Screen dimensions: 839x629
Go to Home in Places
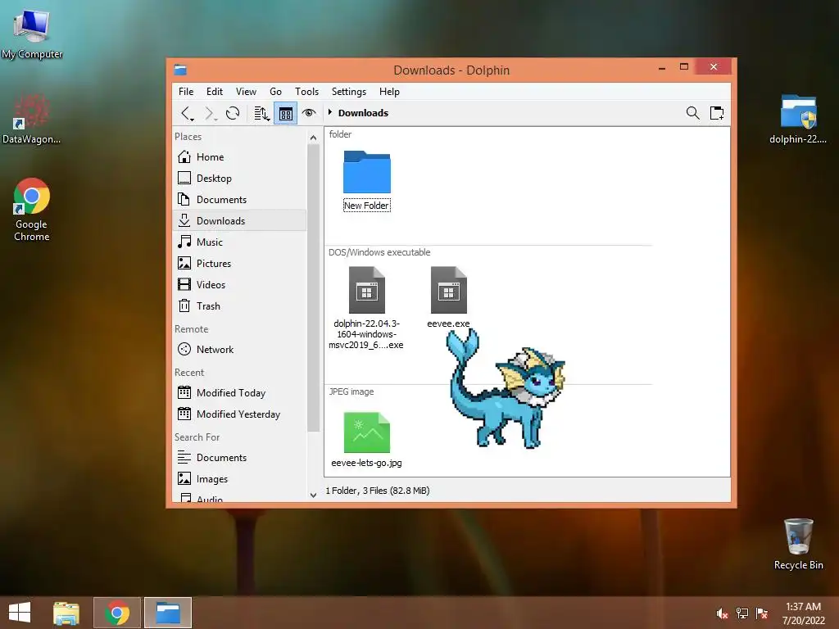click(239, 156)
